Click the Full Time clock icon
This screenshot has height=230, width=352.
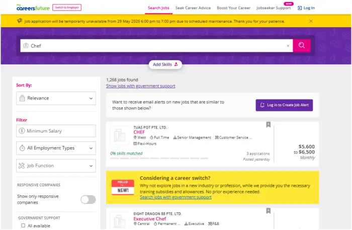coord(152,138)
